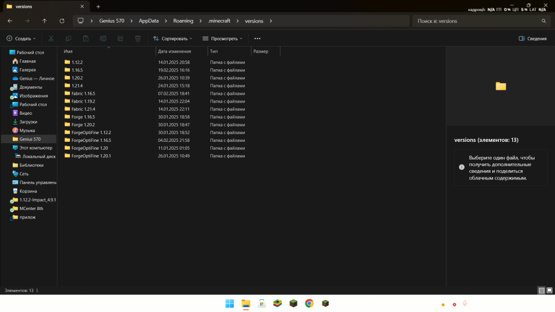The image size is (555, 312).
Task: Select the 1.16.5 folder
Action: click(x=77, y=70)
